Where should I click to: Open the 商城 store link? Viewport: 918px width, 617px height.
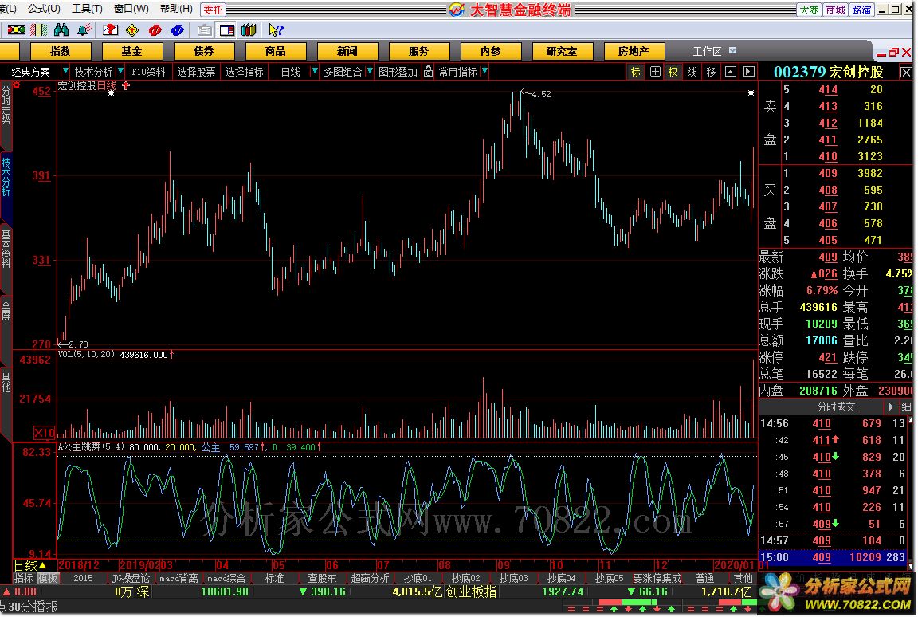835,10
